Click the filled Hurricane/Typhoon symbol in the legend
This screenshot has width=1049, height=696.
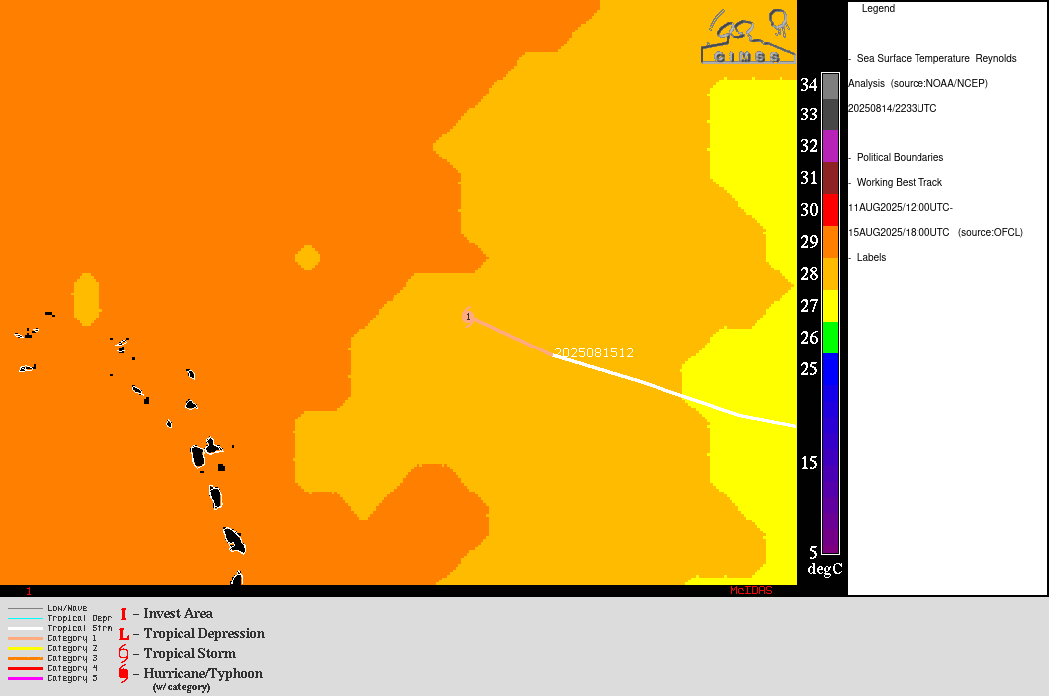click(x=123, y=674)
